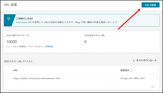Click the 24 Sept 2021 時刻: 18:31 cell

pyautogui.click(x=133, y=78)
